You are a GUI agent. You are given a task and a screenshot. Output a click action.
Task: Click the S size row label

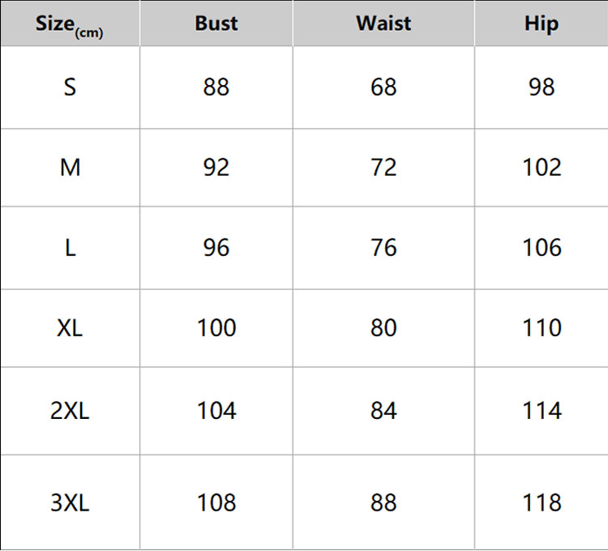click(x=70, y=87)
